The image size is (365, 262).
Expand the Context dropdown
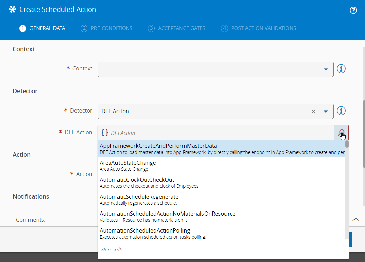326,69
